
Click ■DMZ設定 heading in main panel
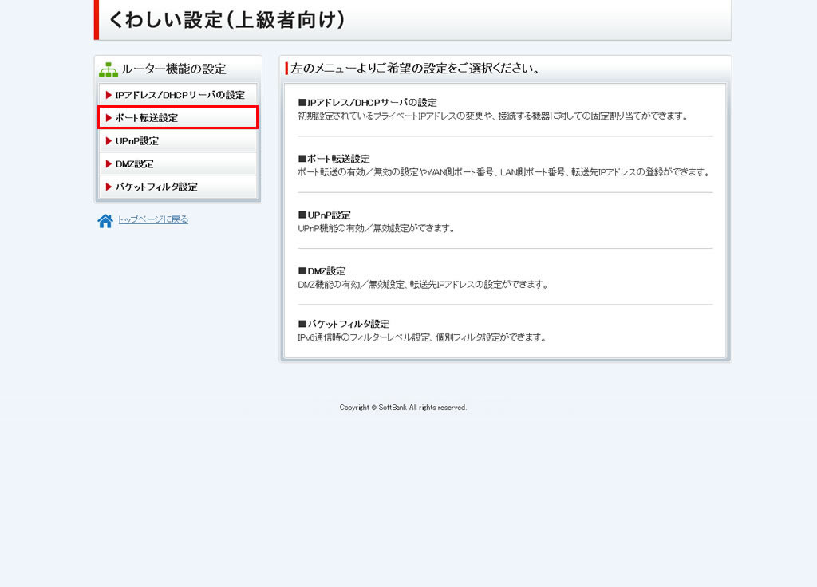click(x=322, y=271)
